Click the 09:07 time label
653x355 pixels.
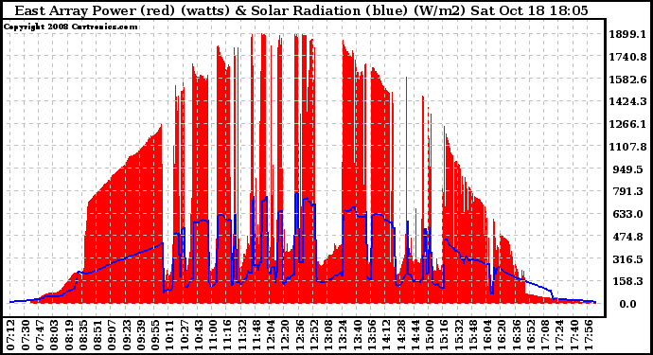pyautogui.click(x=112, y=334)
